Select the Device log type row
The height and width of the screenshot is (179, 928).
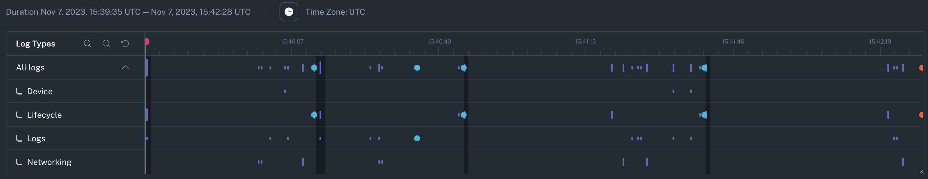(40, 92)
